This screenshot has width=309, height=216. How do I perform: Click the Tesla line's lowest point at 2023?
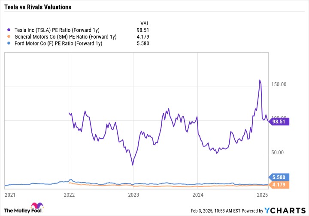tap(133, 165)
